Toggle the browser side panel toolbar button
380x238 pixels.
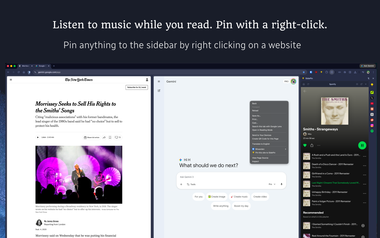tap(332, 72)
